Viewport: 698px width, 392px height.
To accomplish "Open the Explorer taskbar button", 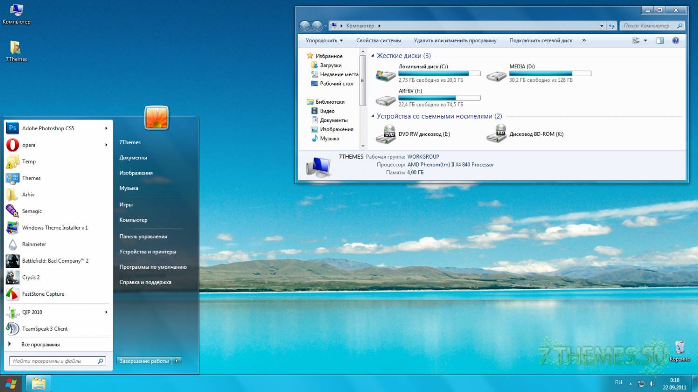I will click(x=39, y=384).
